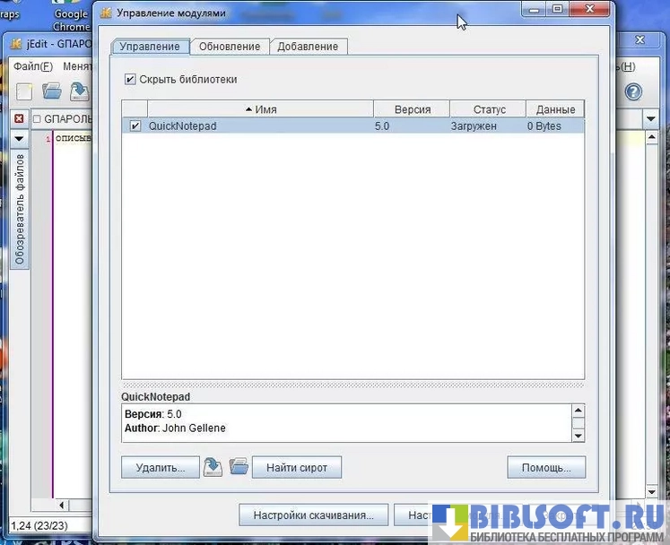
Task: Open jEdit help via the question mark icon
Action: tap(633, 91)
